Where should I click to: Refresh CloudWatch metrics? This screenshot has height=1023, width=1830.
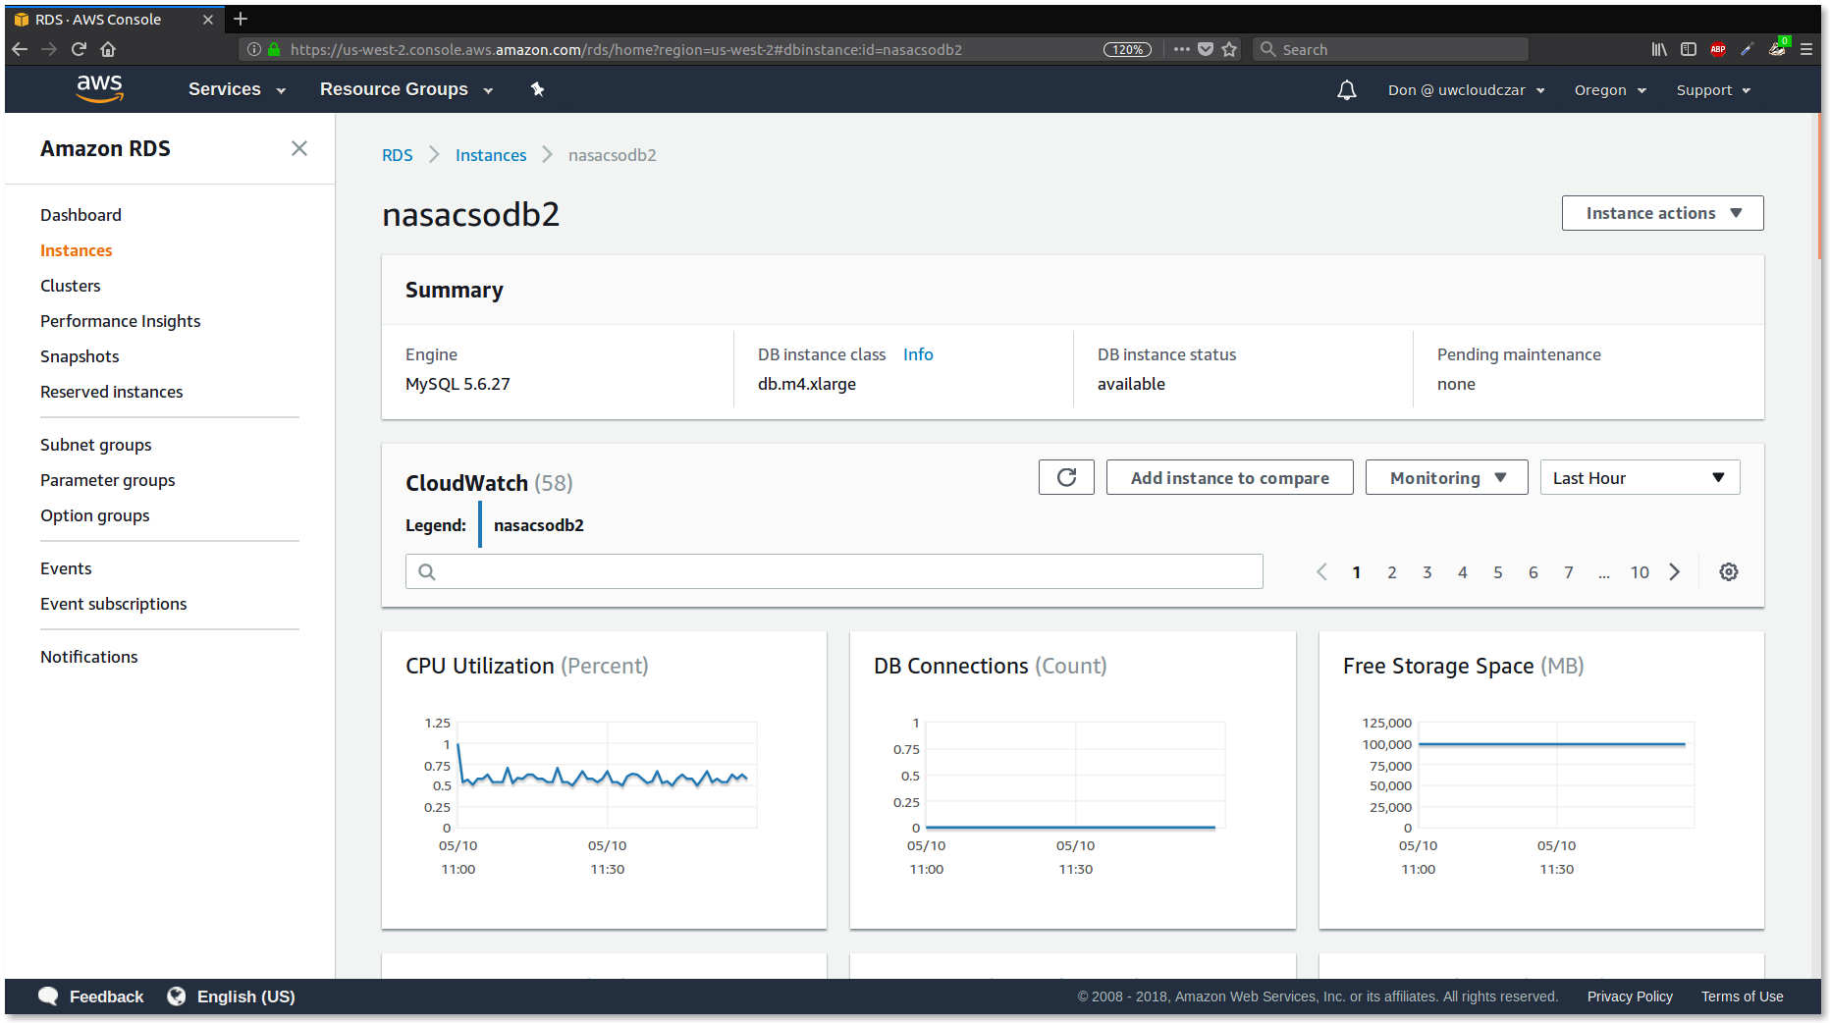click(1066, 477)
